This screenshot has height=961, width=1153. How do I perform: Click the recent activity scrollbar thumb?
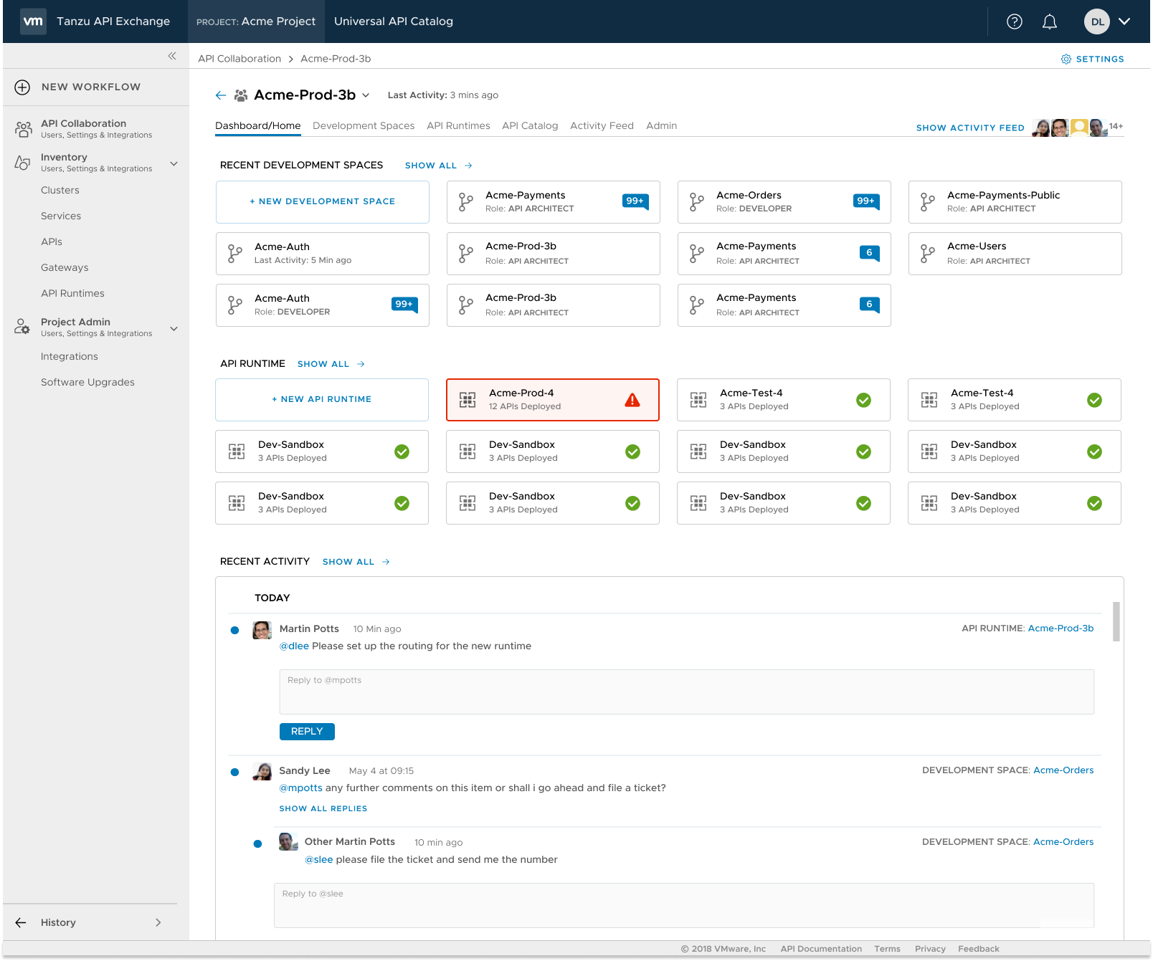coord(1116,621)
